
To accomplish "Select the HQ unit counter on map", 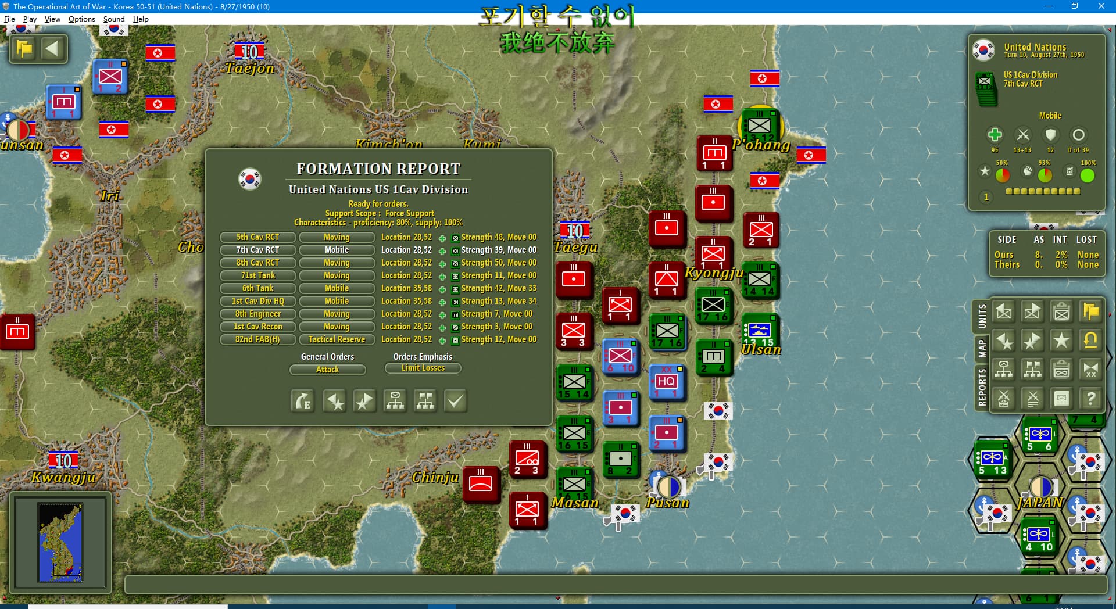I will 667,382.
